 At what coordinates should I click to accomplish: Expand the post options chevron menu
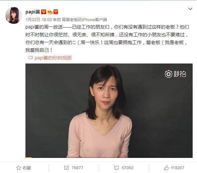click(190, 9)
